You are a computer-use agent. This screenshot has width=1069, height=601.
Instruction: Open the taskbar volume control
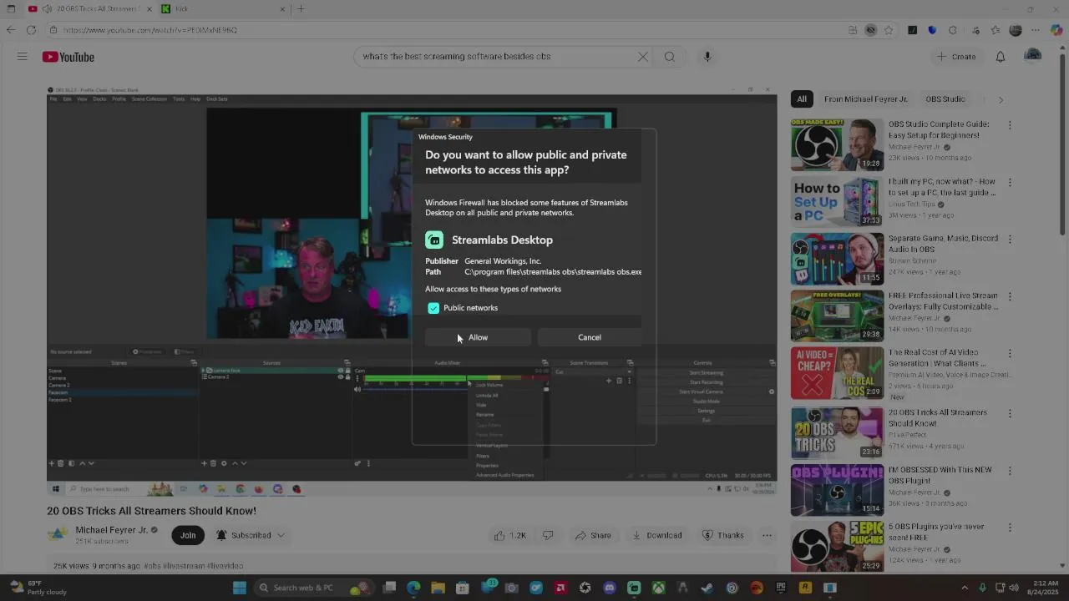[1015, 588]
